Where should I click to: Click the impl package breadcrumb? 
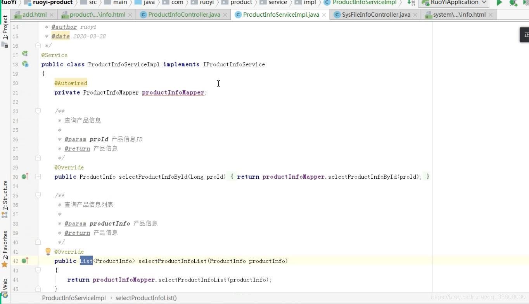pyautogui.click(x=305, y=3)
